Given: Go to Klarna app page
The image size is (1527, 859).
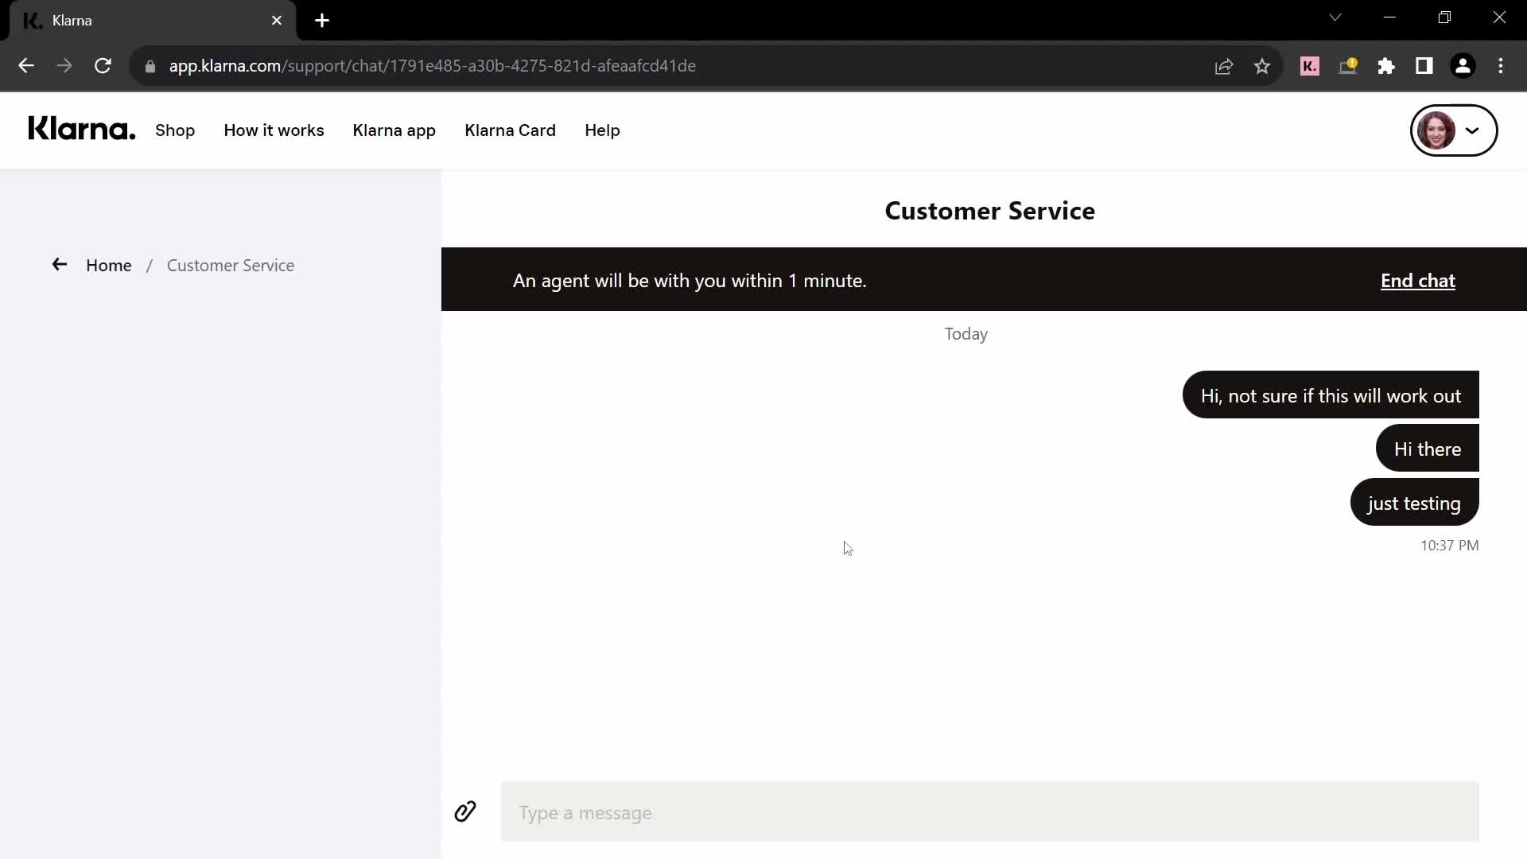Looking at the screenshot, I should [394, 130].
